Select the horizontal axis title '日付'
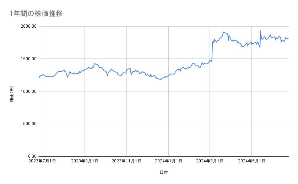The height and width of the screenshot is (184, 298). point(164,172)
